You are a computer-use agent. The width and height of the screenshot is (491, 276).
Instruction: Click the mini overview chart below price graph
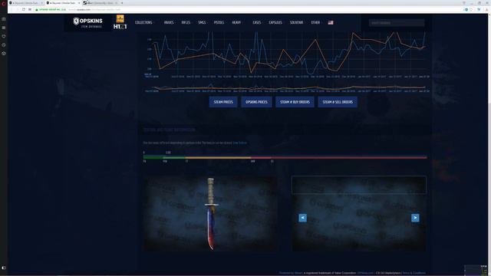coord(285,87)
